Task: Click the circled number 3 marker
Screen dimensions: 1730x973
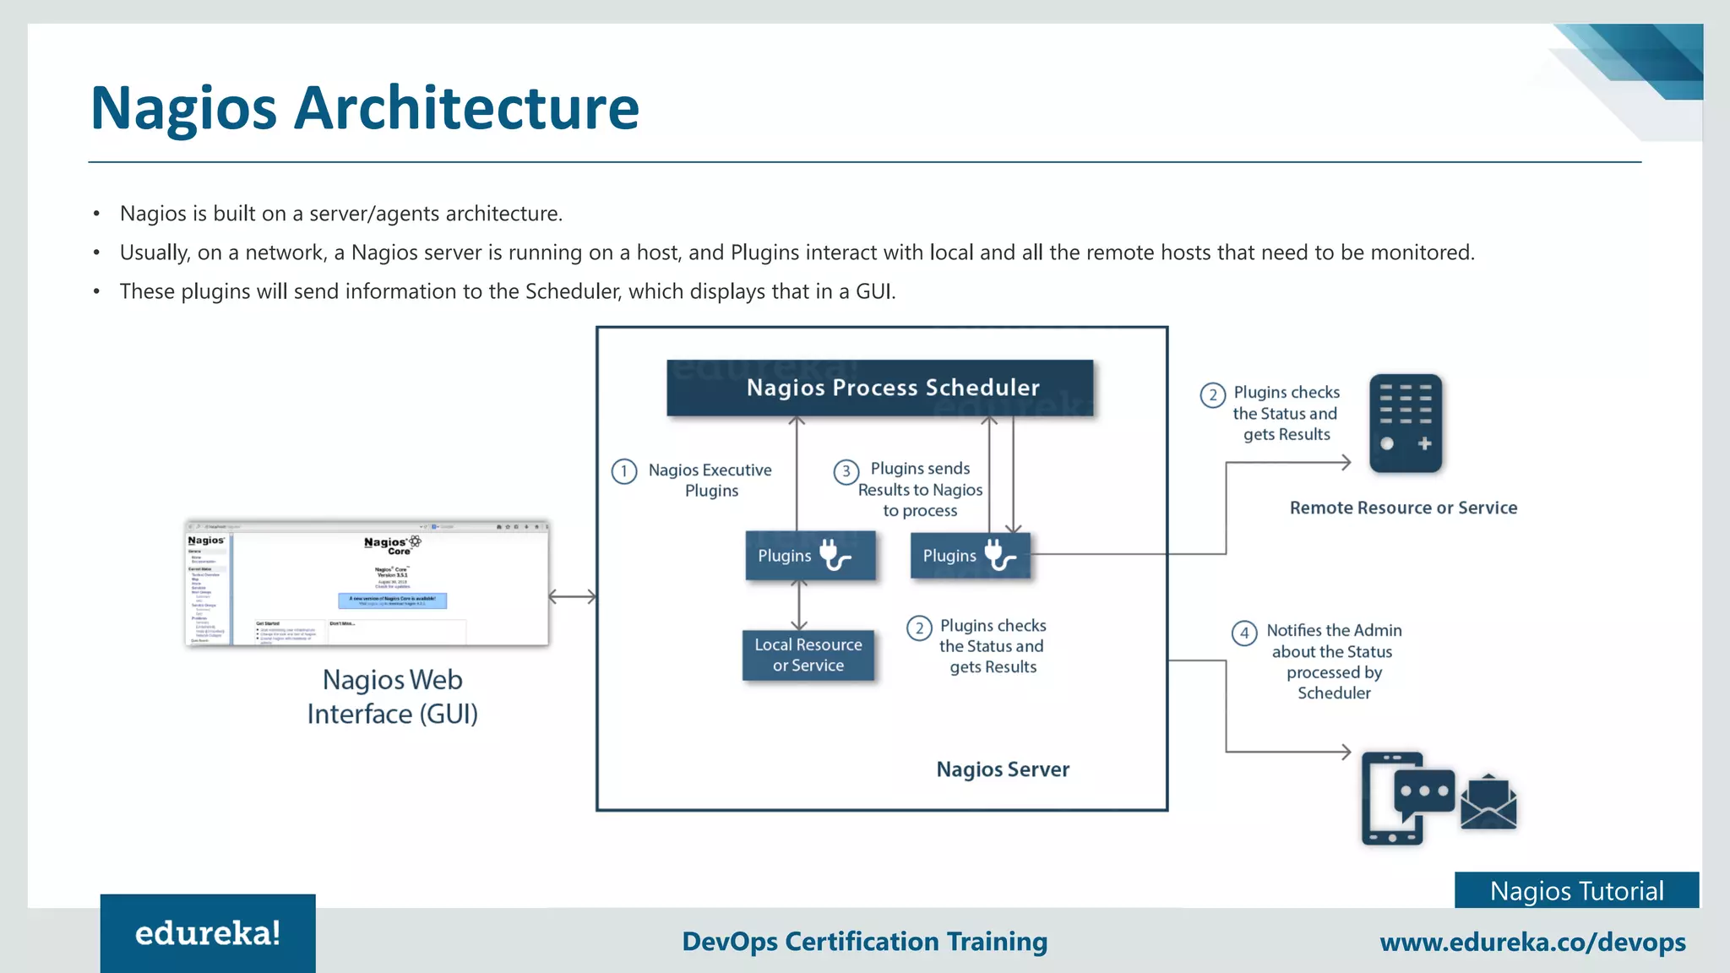Action: pyautogui.click(x=846, y=471)
